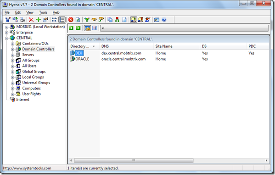Sort by Directory column header
Image resolution: width=275 pixels, height=175 pixels.
click(84, 46)
